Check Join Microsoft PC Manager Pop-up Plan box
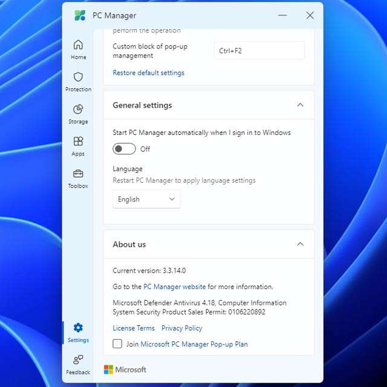This screenshot has width=387, height=387. tap(118, 344)
